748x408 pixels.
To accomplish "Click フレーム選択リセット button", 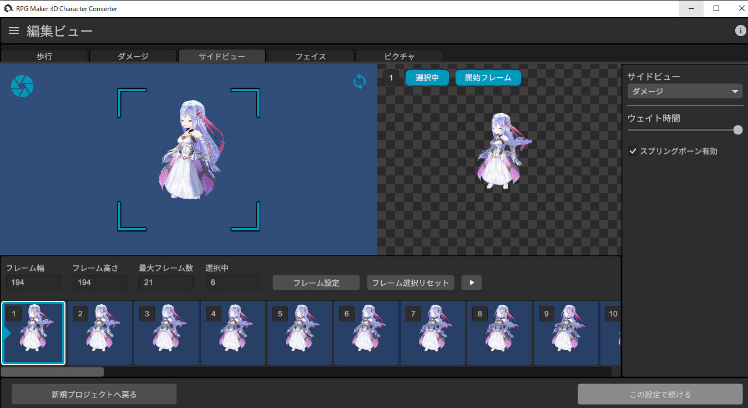I will click(x=411, y=283).
